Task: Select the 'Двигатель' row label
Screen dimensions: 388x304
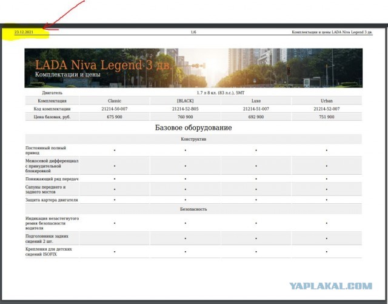Action: (52, 93)
